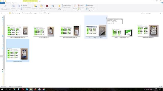The height and width of the screenshot is (91, 163).
Task: Show hidden system tray icons
Action: 145,89
